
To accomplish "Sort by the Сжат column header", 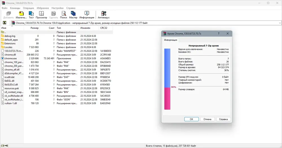I will [48, 28].
